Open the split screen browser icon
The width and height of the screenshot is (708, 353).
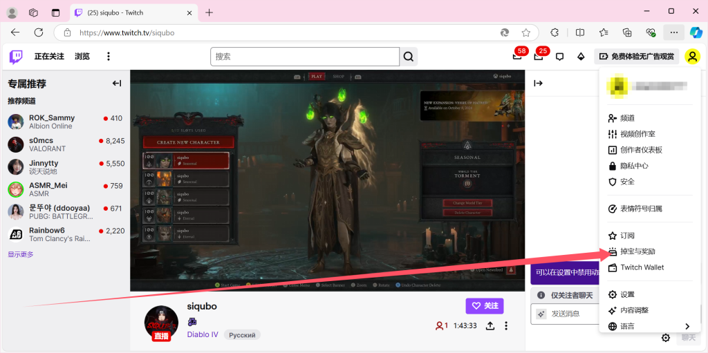(580, 32)
